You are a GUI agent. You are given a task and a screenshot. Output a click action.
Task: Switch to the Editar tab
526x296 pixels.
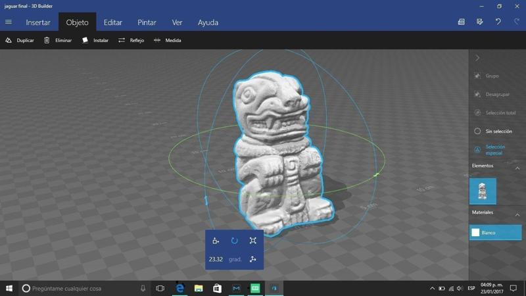[112, 22]
